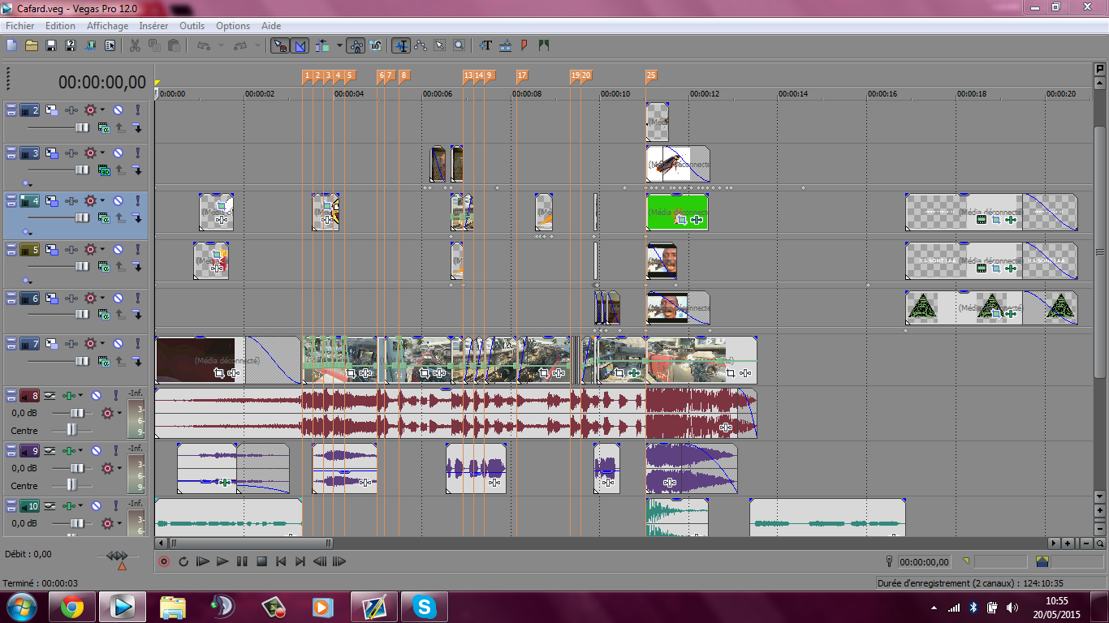Select timeline marker 25
The width and height of the screenshot is (1109, 623).
coord(651,76)
